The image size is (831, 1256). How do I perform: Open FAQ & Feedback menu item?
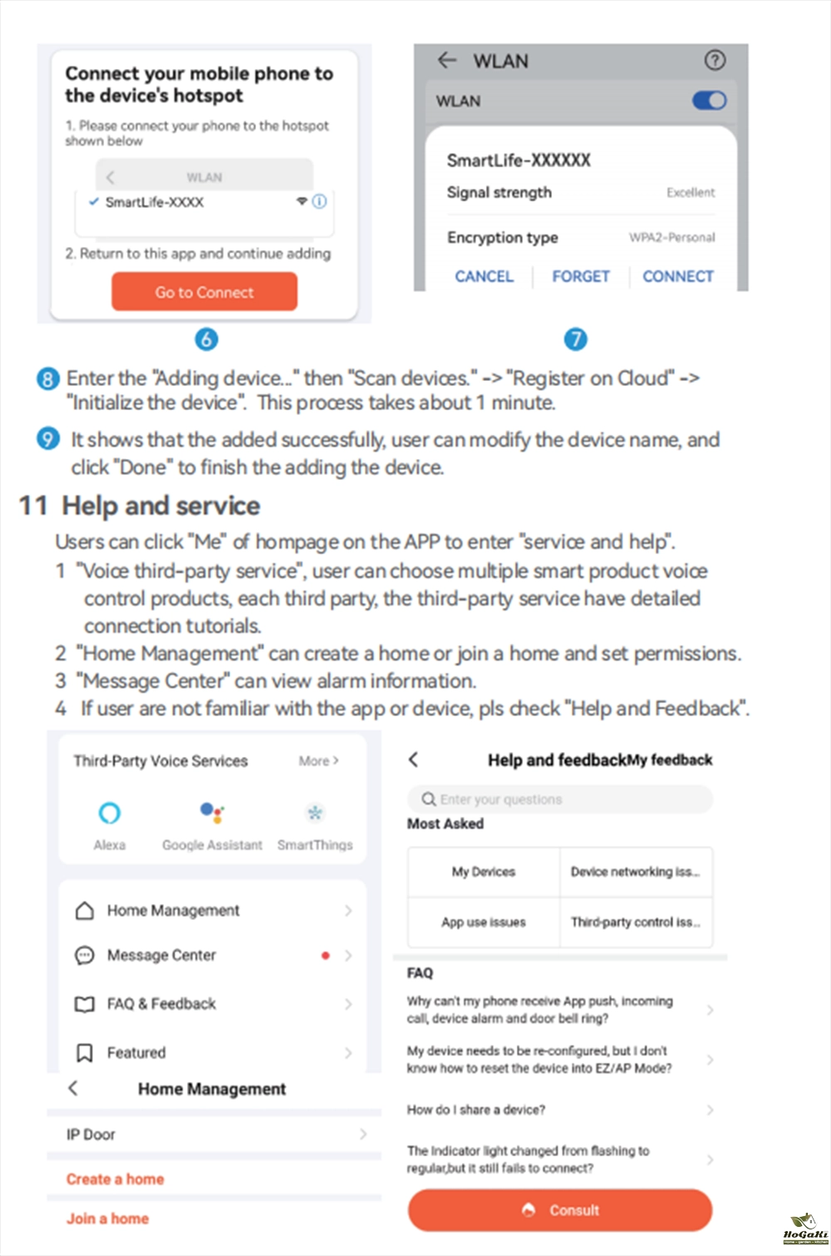pos(213,1004)
